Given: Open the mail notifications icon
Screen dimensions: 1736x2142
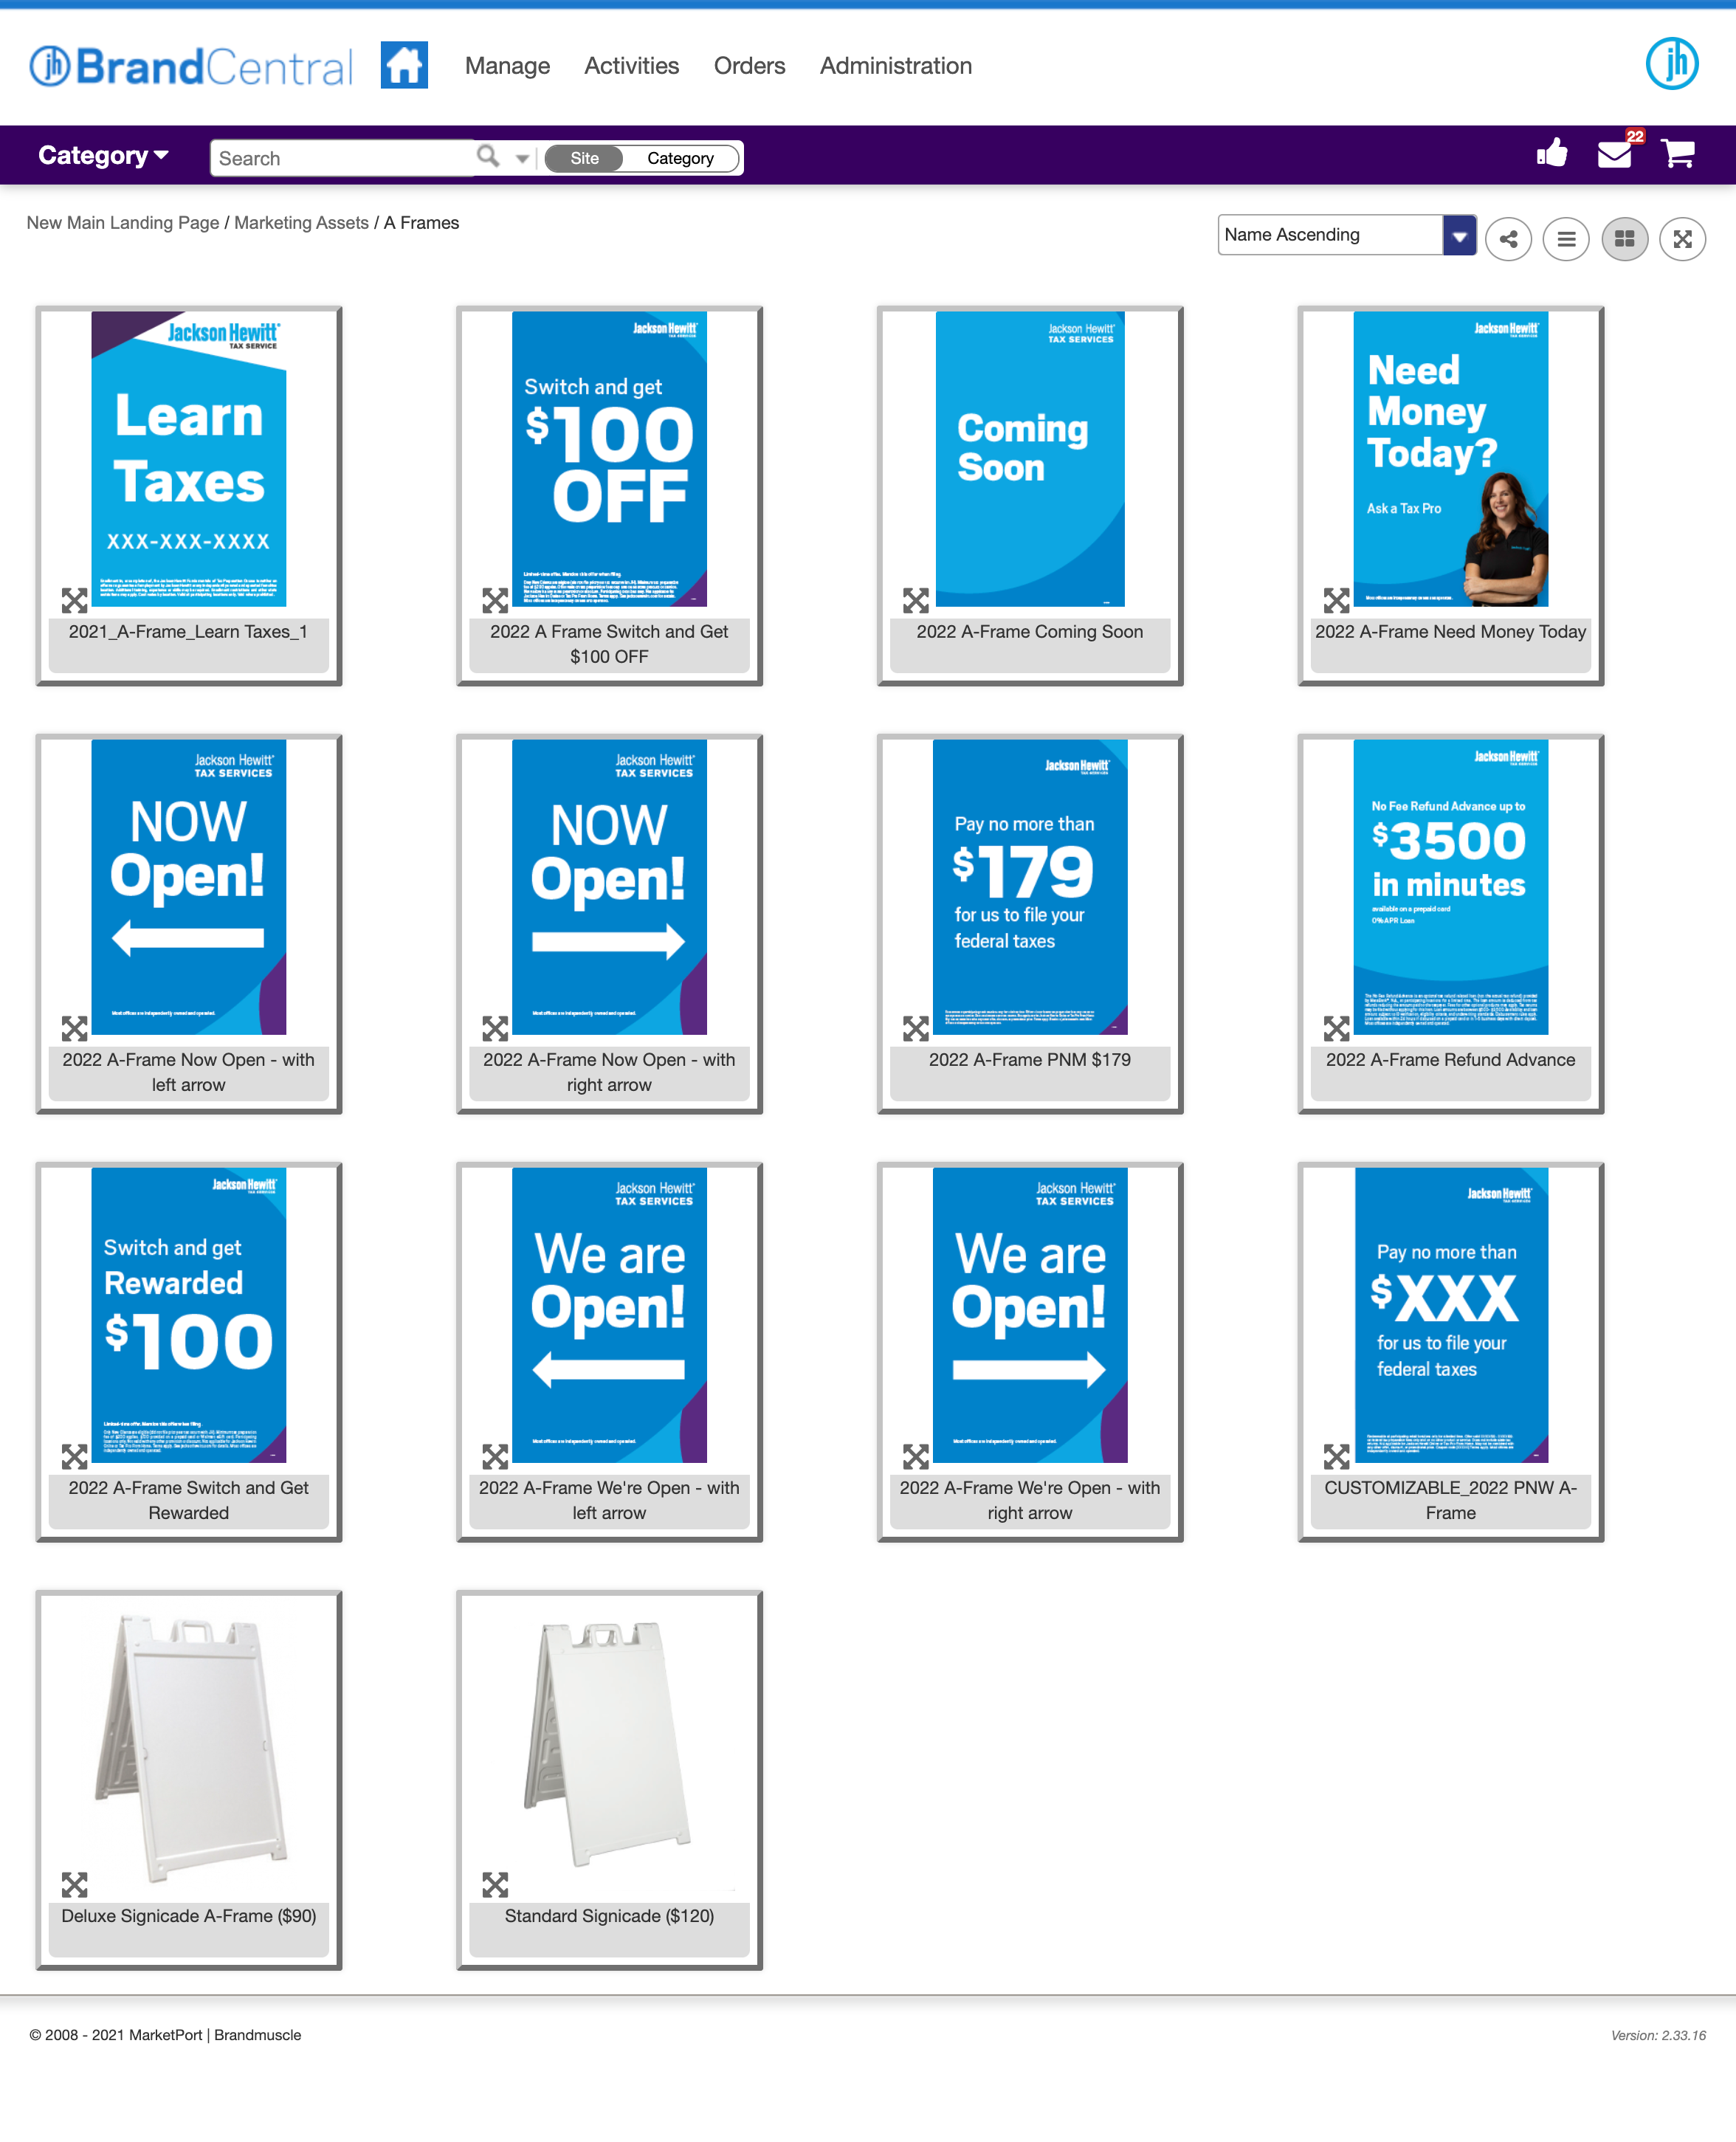Looking at the screenshot, I should pos(1615,154).
